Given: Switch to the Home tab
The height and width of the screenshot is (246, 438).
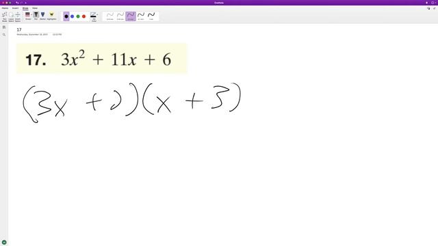Looking at the screenshot, I should pyautogui.click(x=5, y=8).
